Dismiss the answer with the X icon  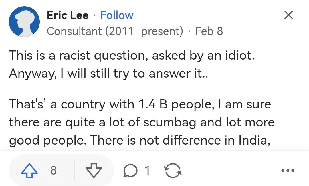(289, 15)
